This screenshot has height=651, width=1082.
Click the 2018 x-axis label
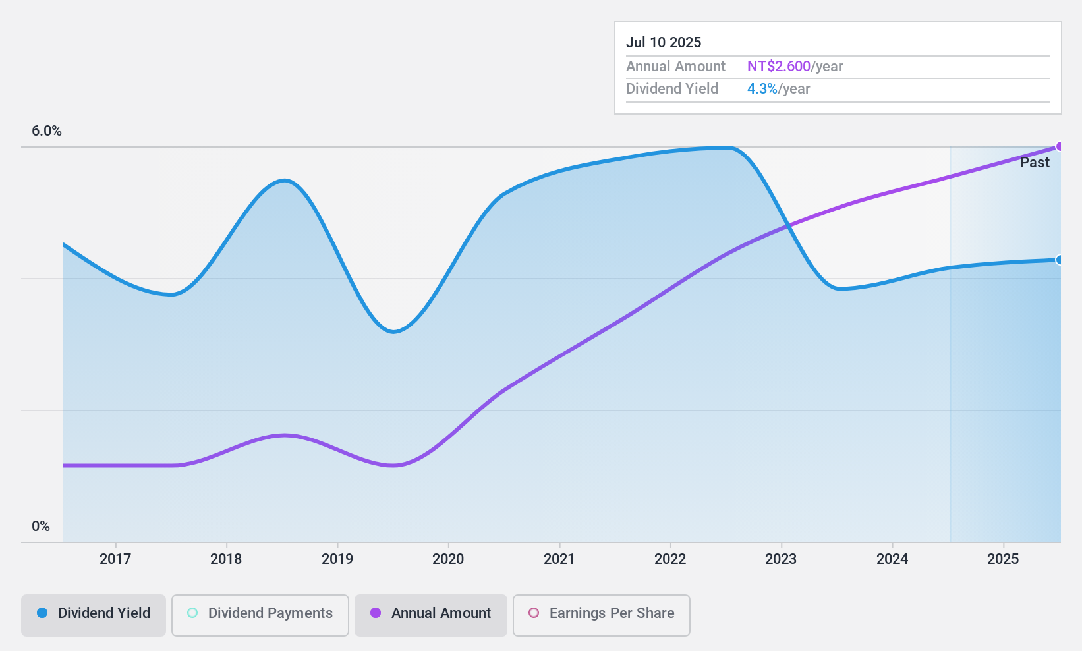[226, 559]
